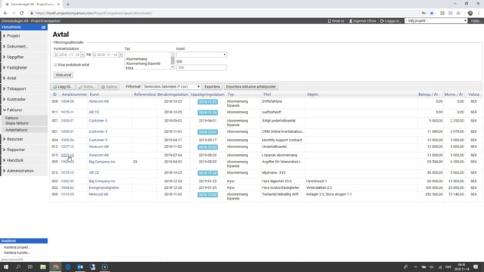Click the 'Hyreshuset 1' object cell
Screen dimensions: 484x272
[x=316, y=181]
